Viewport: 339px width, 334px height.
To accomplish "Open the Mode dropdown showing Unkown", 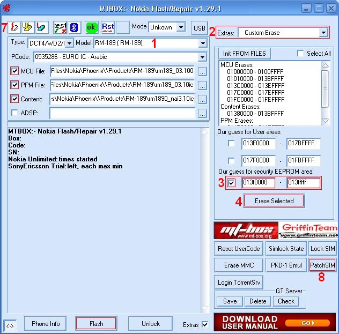I will coord(181,27).
